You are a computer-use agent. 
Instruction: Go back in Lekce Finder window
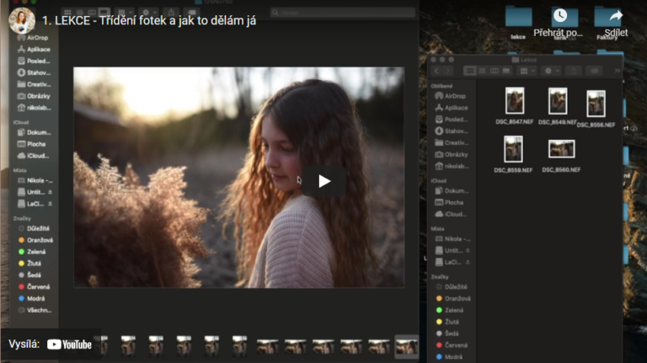(436, 71)
